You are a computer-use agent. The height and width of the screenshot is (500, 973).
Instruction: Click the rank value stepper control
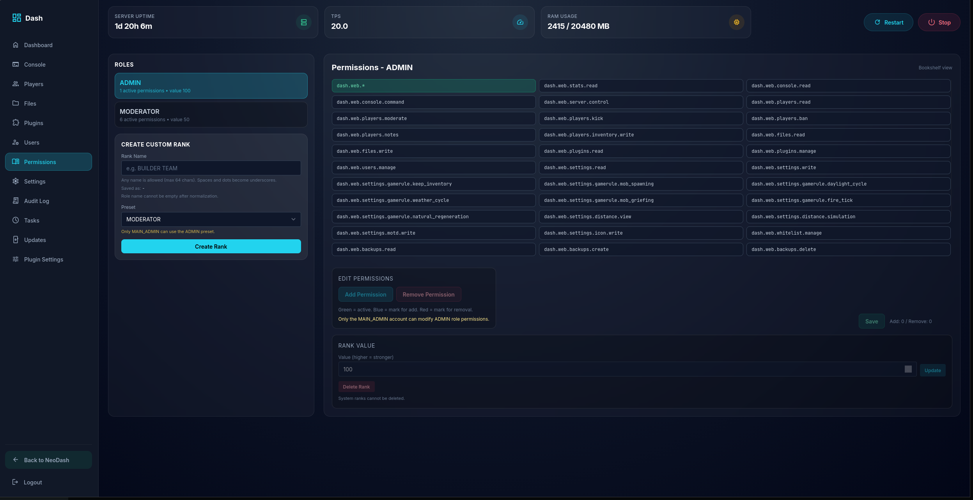click(x=908, y=369)
